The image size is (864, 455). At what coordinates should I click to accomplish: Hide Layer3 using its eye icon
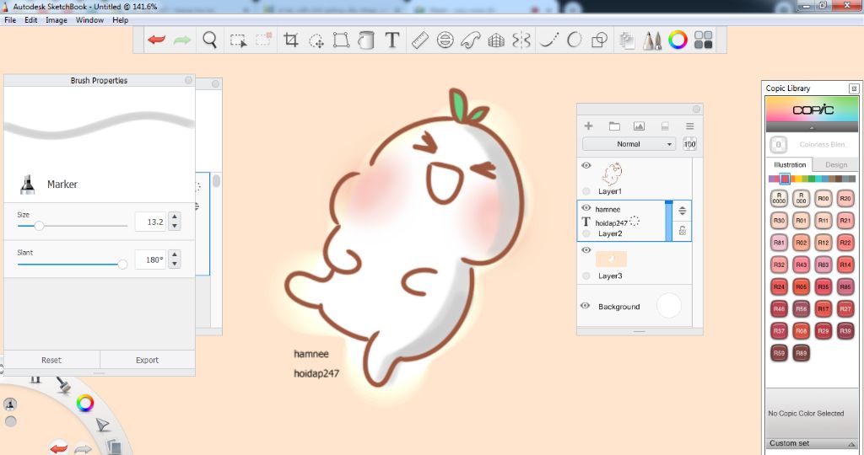tap(586, 249)
